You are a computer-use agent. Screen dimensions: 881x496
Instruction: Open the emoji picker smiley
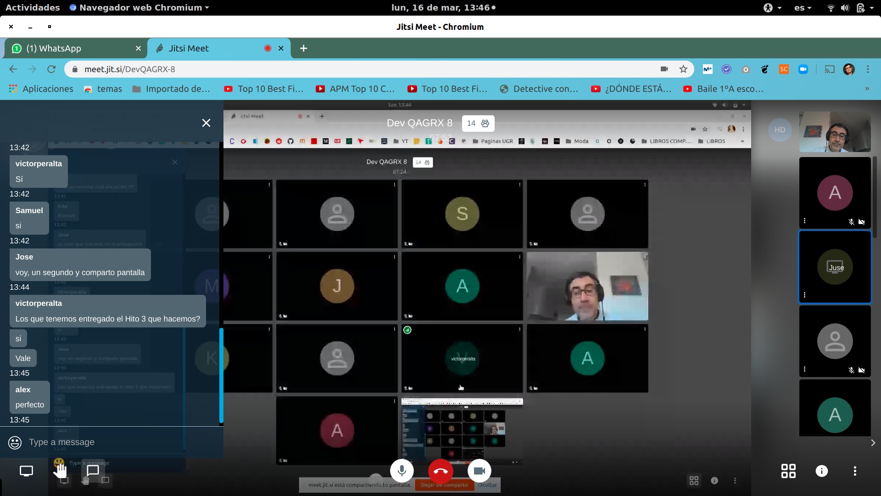coord(15,442)
